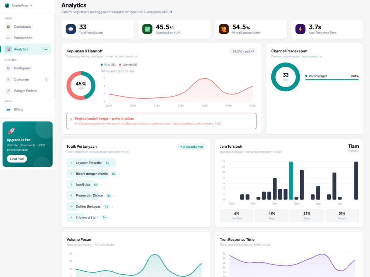Click the Total Percakapan chat icon

point(71,29)
